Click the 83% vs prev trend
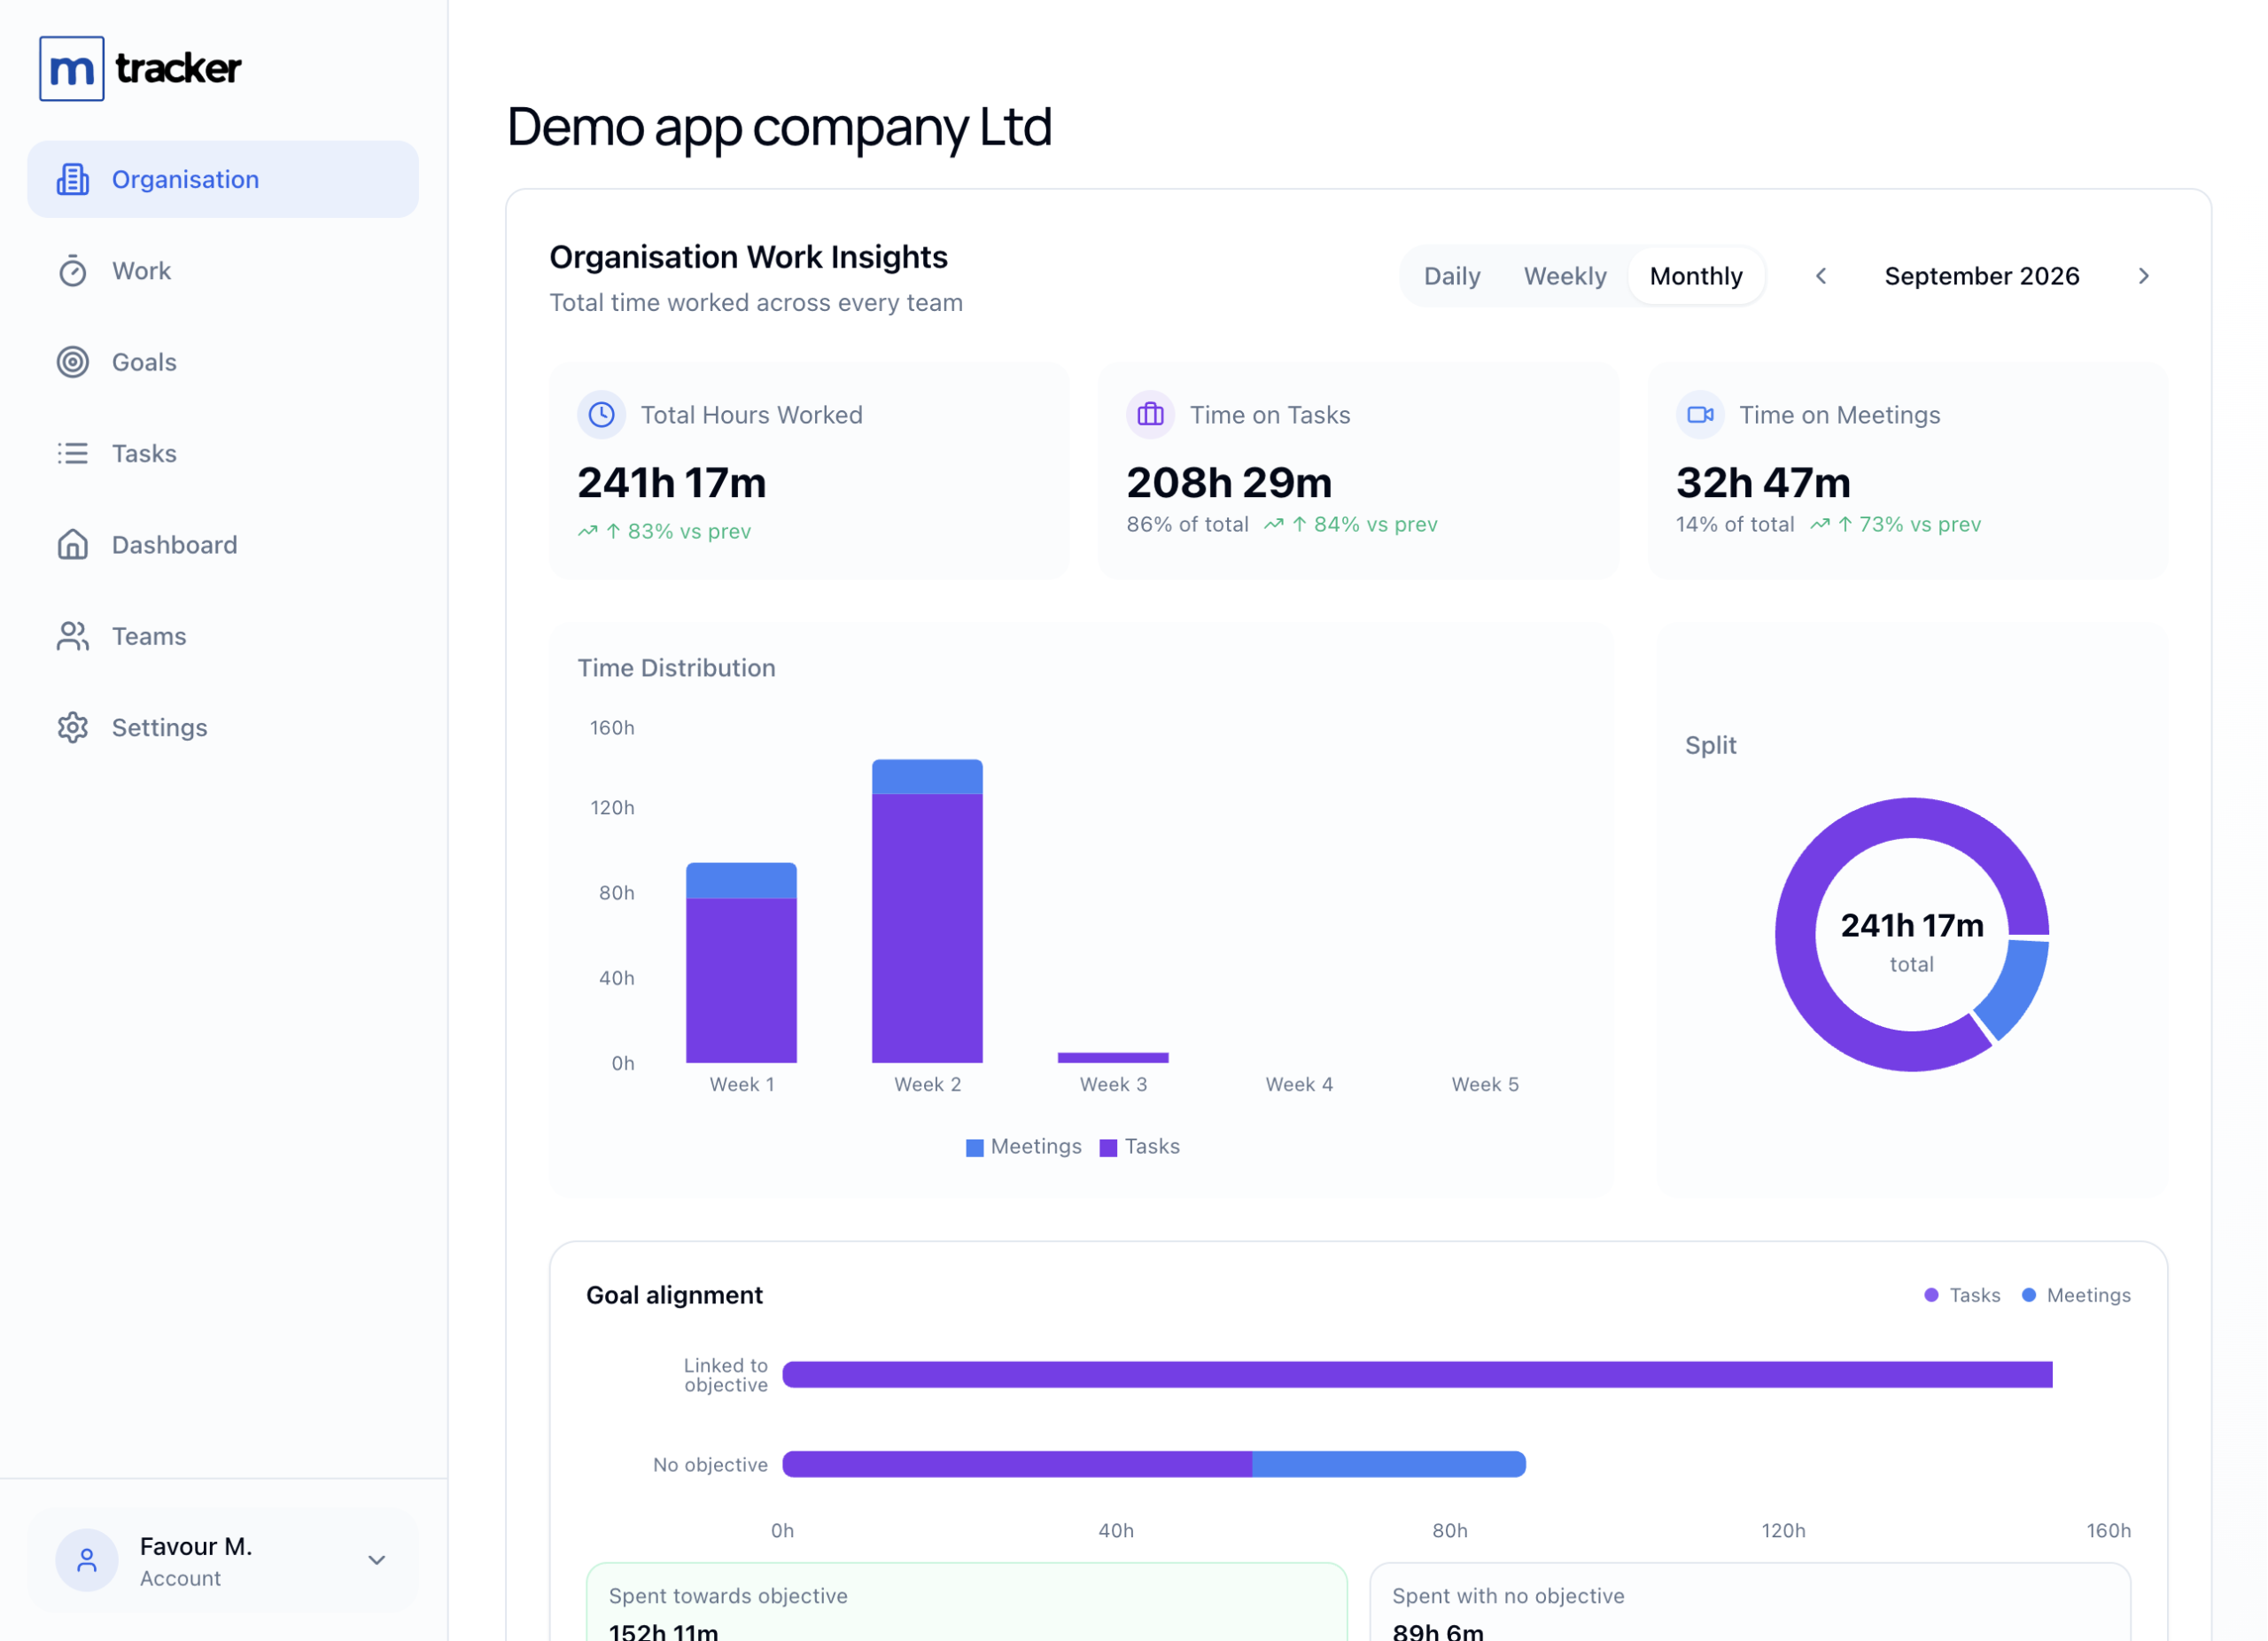The height and width of the screenshot is (1641, 2268). click(x=664, y=532)
